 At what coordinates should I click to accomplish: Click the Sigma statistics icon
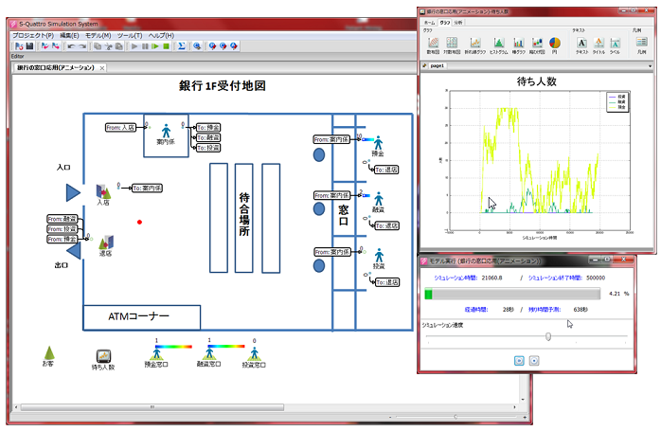tap(181, 45)
